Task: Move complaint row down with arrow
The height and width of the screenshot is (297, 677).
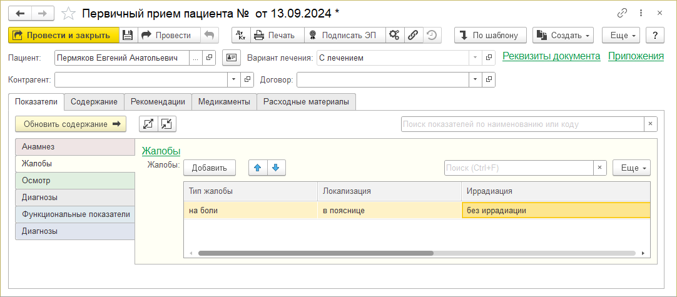Action: (275, 168)
